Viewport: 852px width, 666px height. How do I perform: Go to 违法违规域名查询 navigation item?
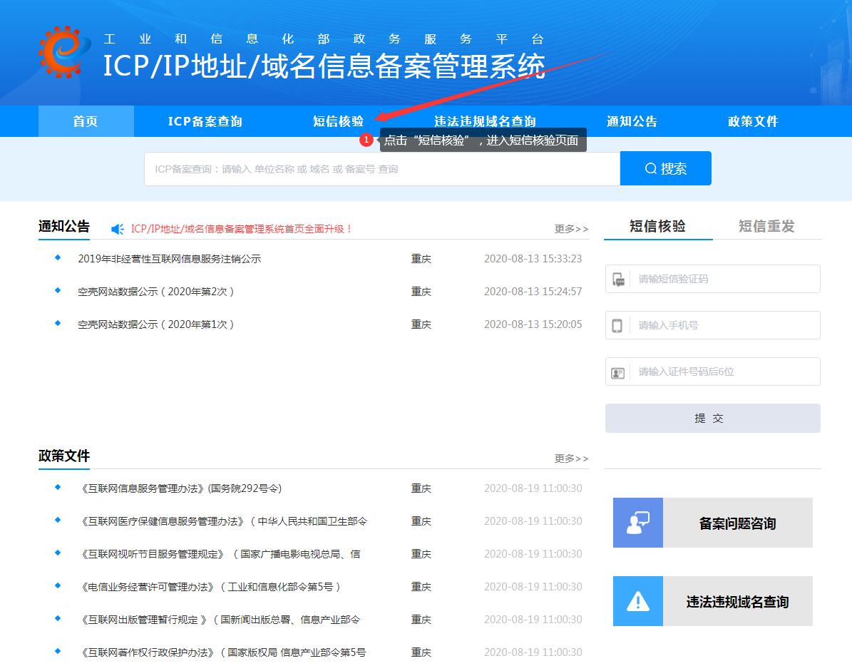(x=485, y=121)
